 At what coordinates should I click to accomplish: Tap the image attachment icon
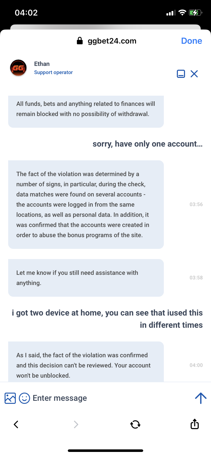[10, 398]
